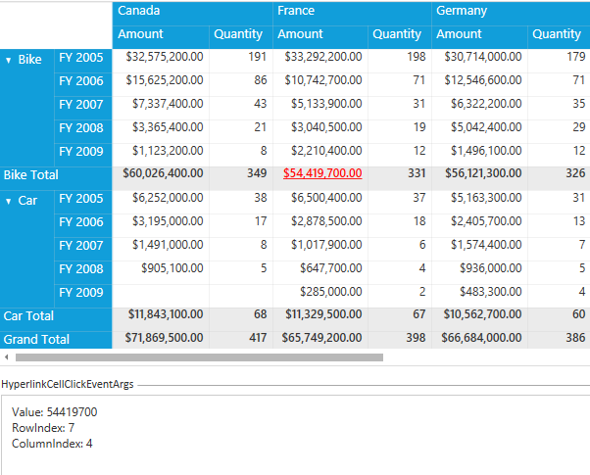The height and width of the screenshot is (475, 590).
Task: Click the left scroll arrow of horizontal scrollbar
Action: (7, 357)
